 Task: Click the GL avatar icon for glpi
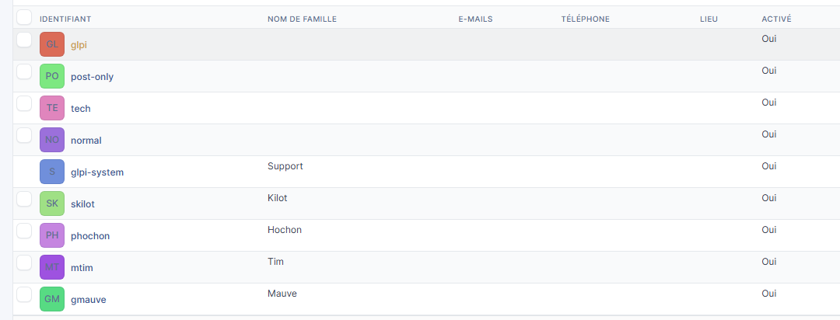click(x=52, y=44)
